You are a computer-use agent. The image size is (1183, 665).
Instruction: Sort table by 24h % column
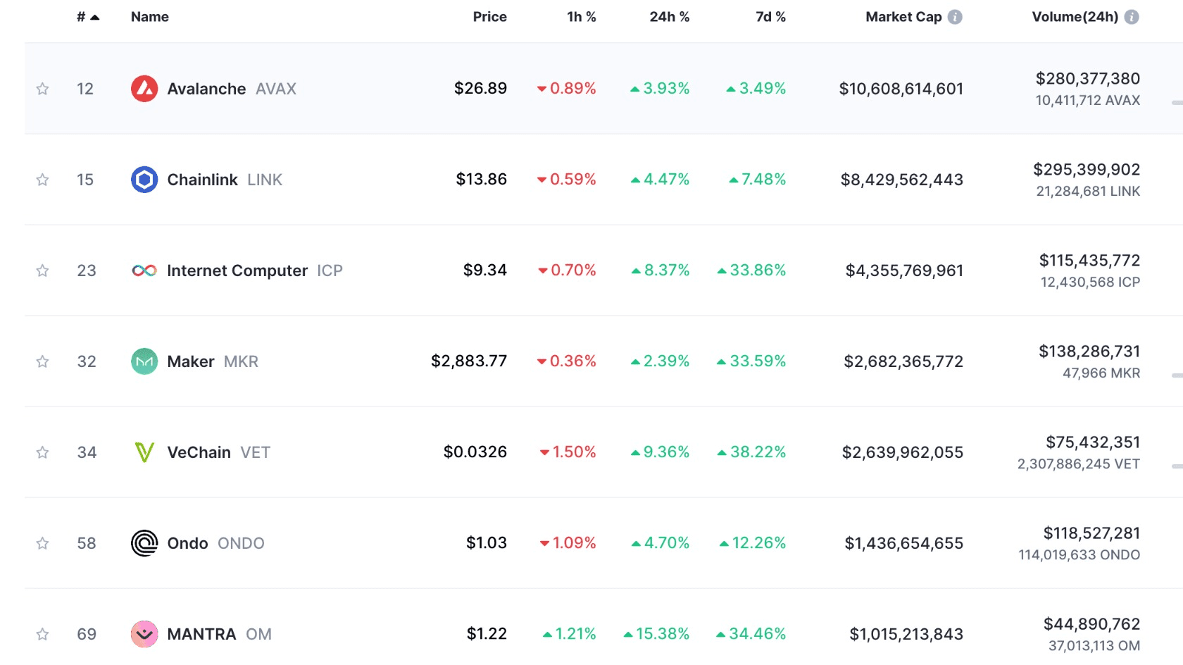(x=670, y=17)
